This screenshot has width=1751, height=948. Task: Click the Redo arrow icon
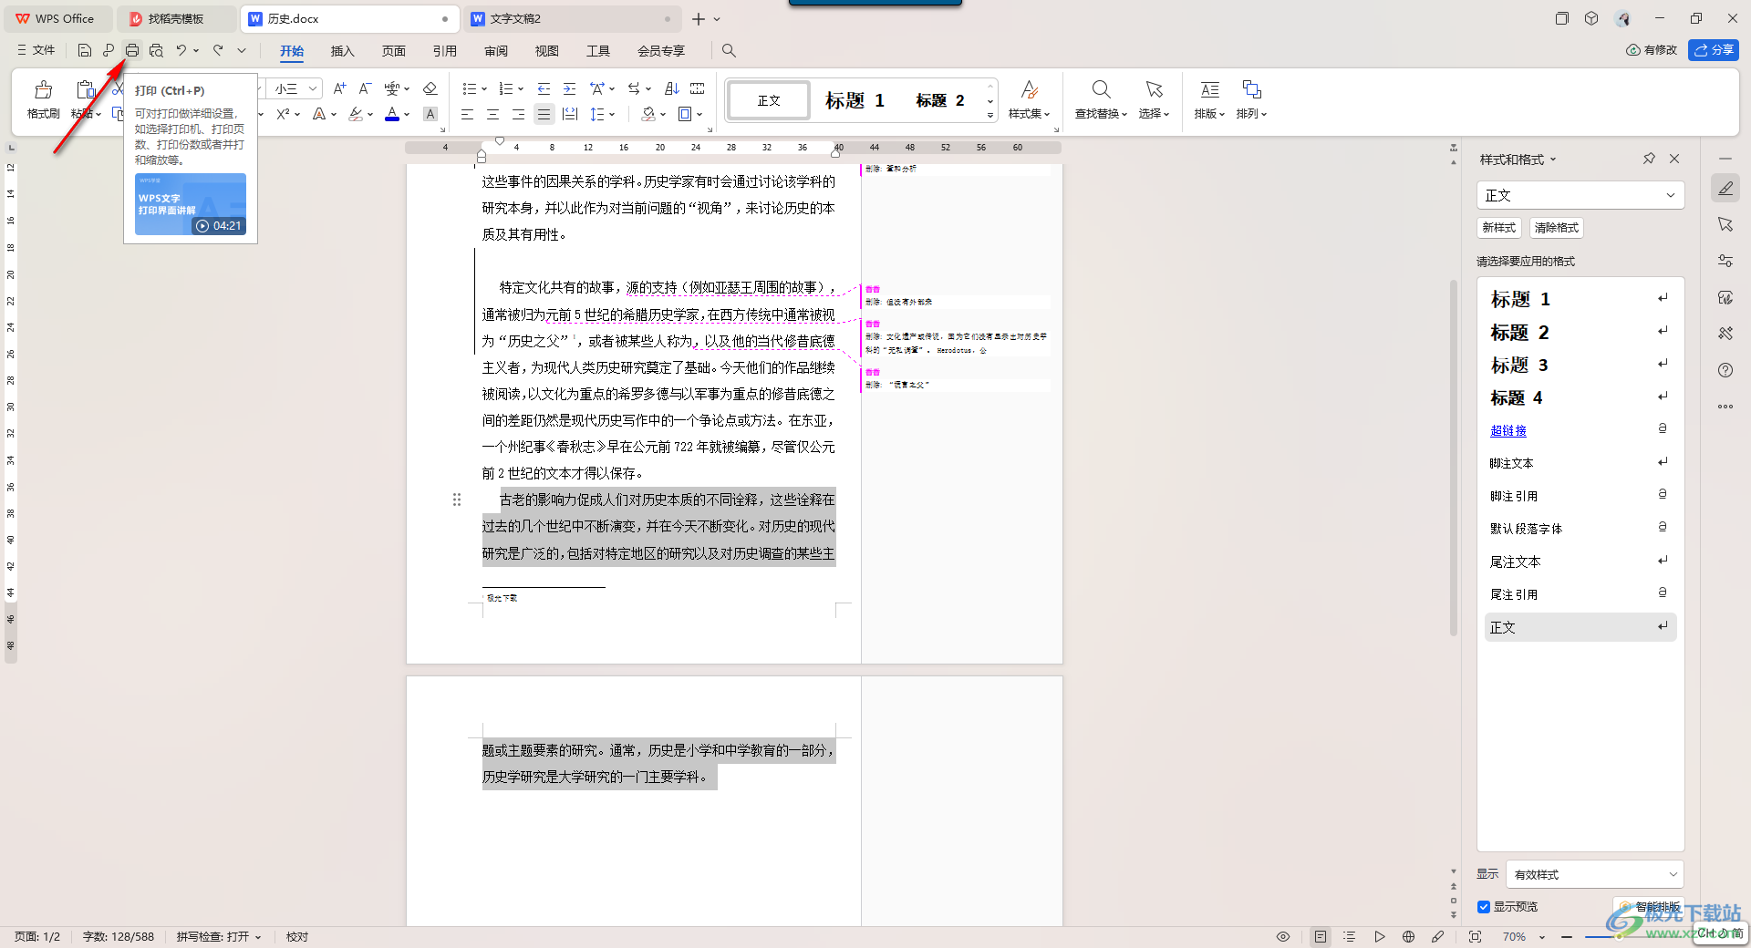coord(218,51)
